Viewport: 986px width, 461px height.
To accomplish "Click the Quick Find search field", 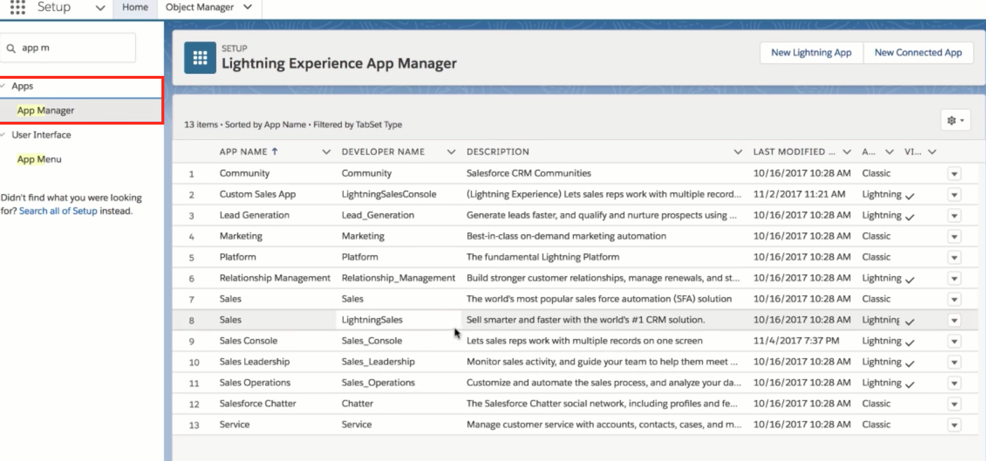I will 68,48.
